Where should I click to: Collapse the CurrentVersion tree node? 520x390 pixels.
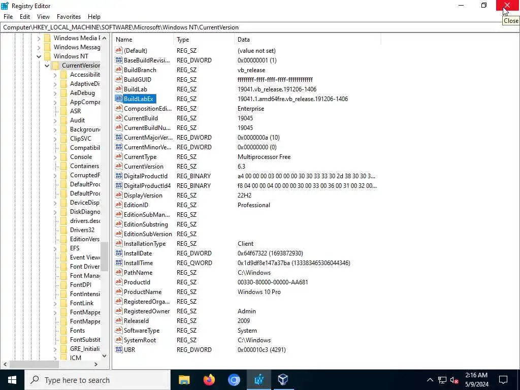47,66
